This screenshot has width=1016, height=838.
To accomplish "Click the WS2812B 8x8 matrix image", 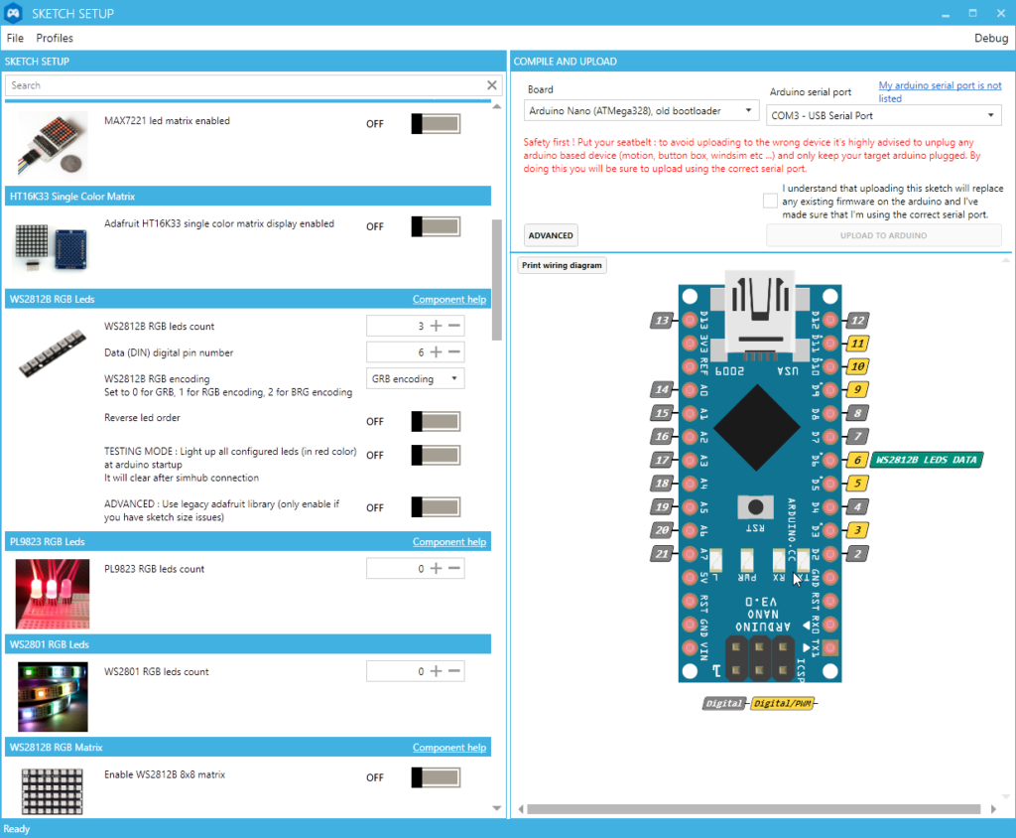I will coord(53,791).
